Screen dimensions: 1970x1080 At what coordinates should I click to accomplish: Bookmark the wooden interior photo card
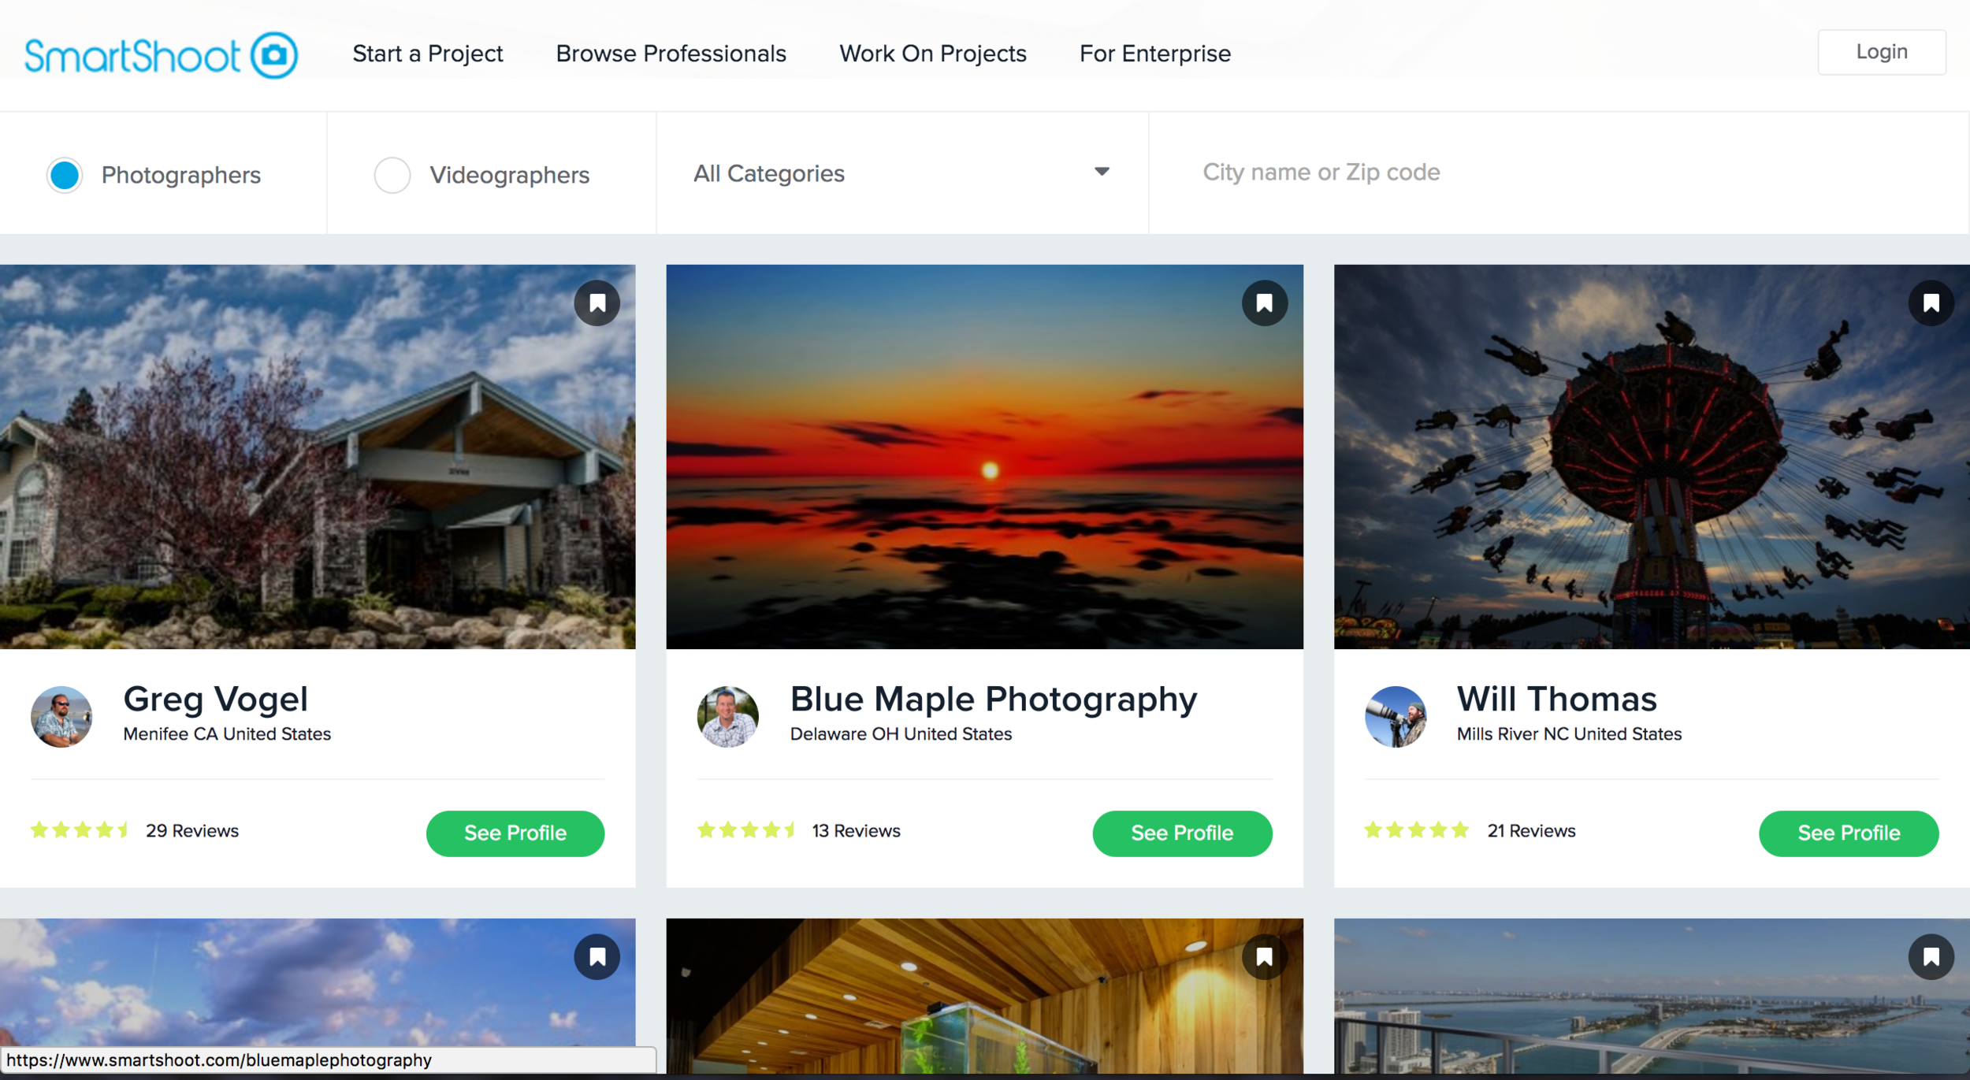click(x=1264, y=957)
